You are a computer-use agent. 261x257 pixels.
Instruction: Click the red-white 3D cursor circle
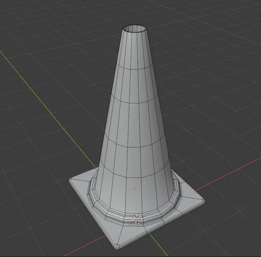[x=138, y=219]
